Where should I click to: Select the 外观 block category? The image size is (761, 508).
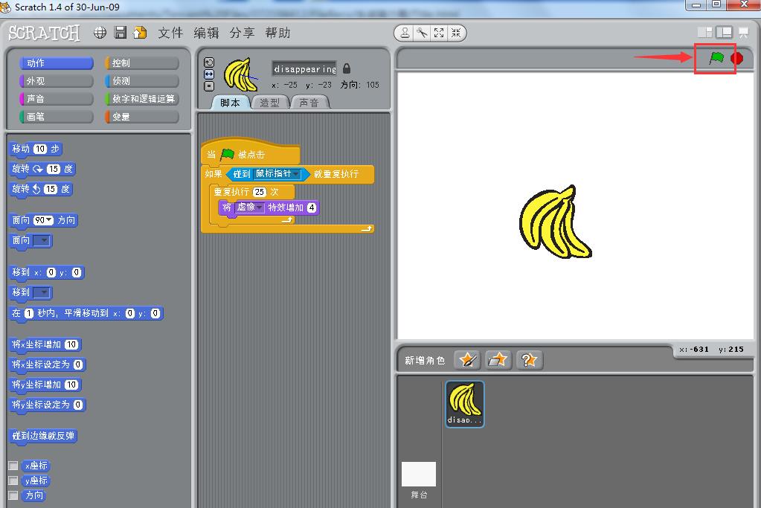(56, 81)
